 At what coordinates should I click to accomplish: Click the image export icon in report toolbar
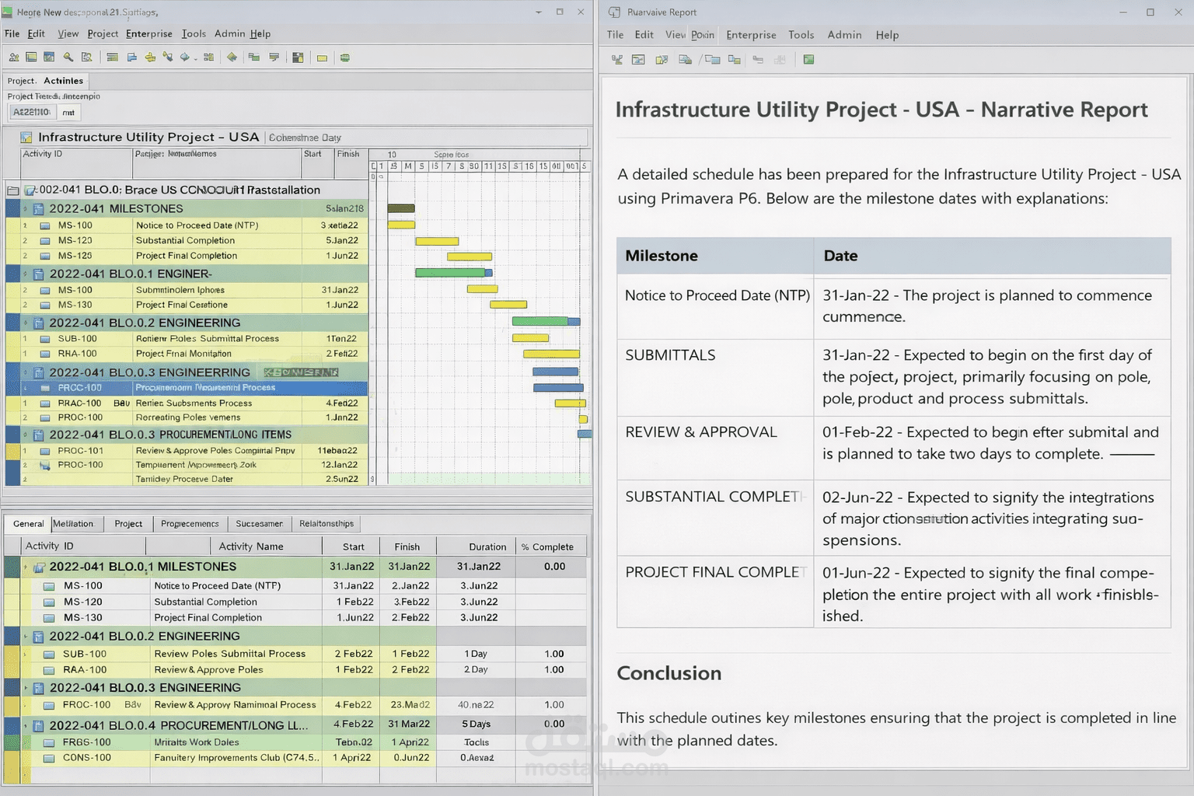[x=685, y=60]
